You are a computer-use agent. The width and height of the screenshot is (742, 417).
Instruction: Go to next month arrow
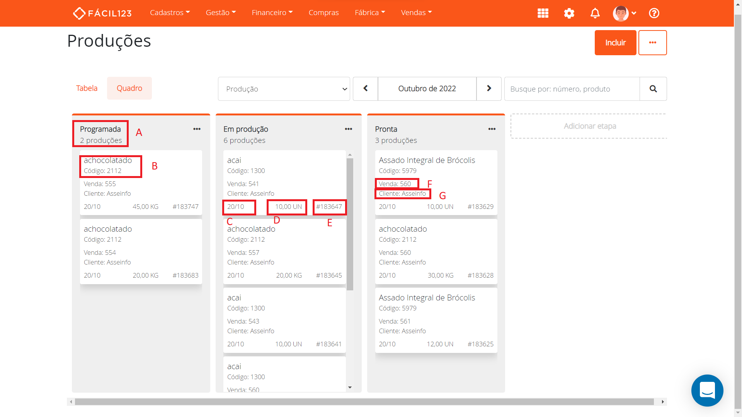pos(489,89)
